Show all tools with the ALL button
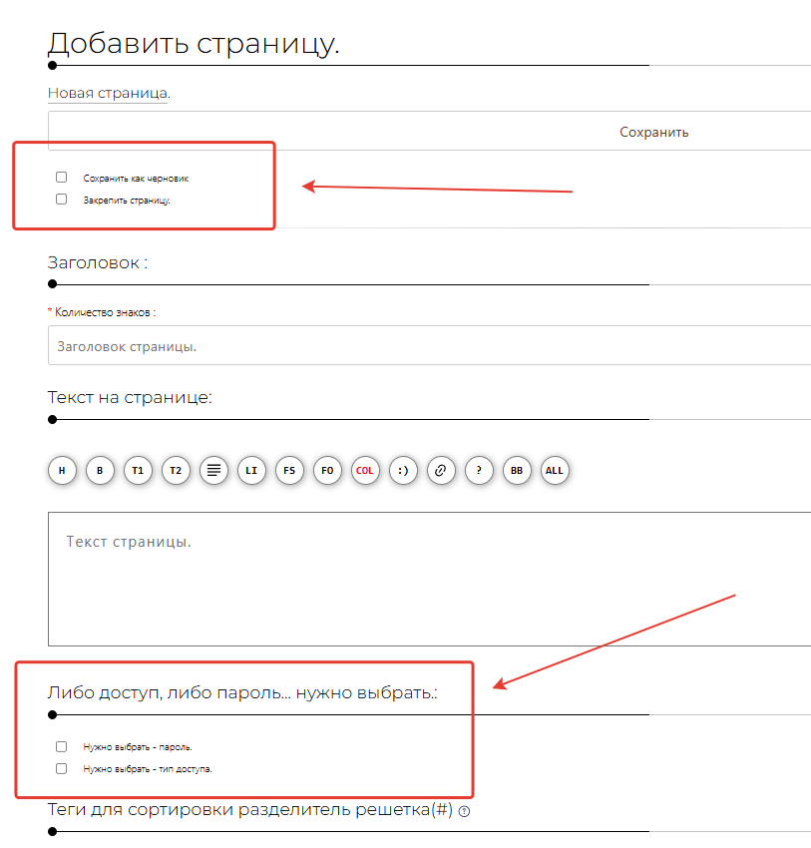Image resolution: width=811 pixels, height=848 pixels. (x=555, y=470)
